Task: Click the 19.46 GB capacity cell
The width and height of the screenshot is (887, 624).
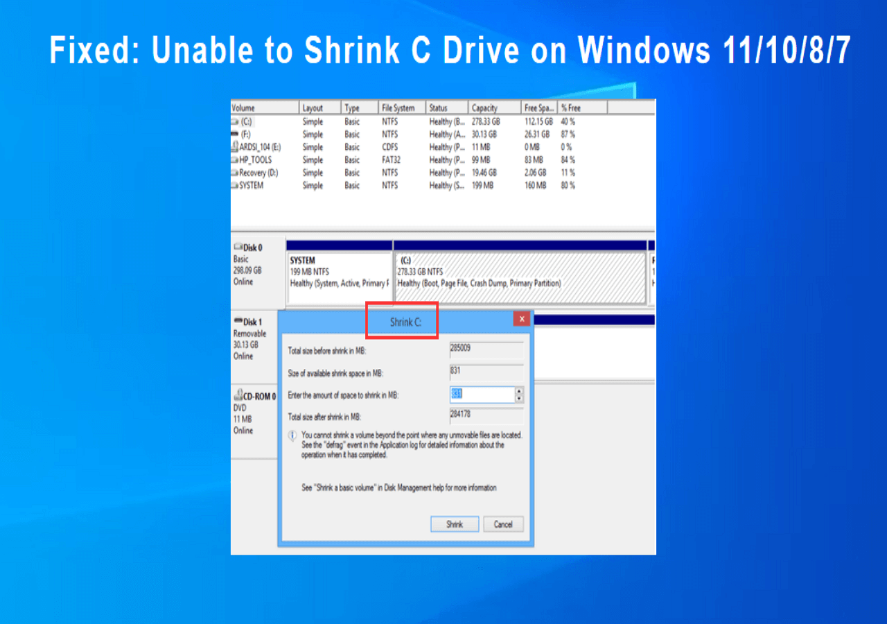Action: coord(484,173)
